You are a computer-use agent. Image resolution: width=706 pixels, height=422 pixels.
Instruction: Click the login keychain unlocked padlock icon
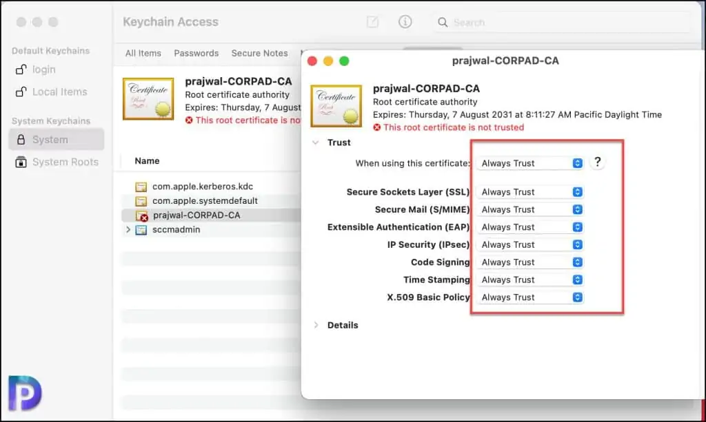tap(21, 70)
